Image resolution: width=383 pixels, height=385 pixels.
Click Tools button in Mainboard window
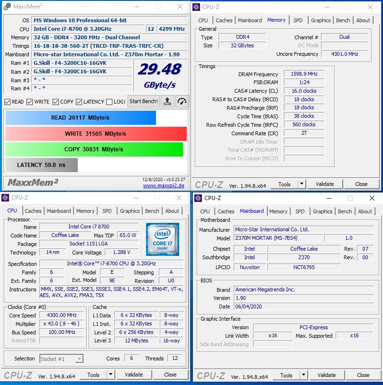tap(286, 375)
